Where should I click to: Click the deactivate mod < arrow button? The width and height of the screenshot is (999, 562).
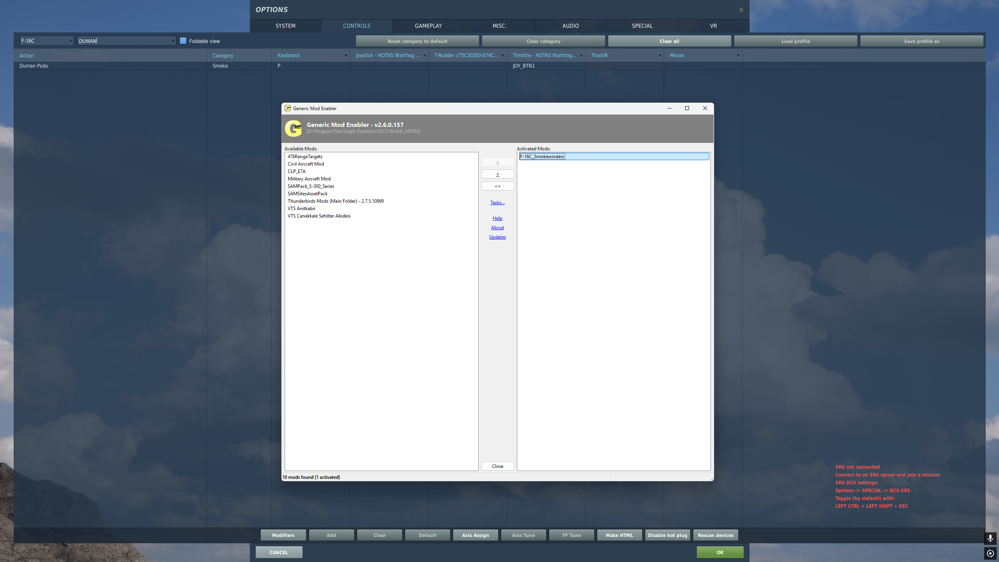point(497,174)
